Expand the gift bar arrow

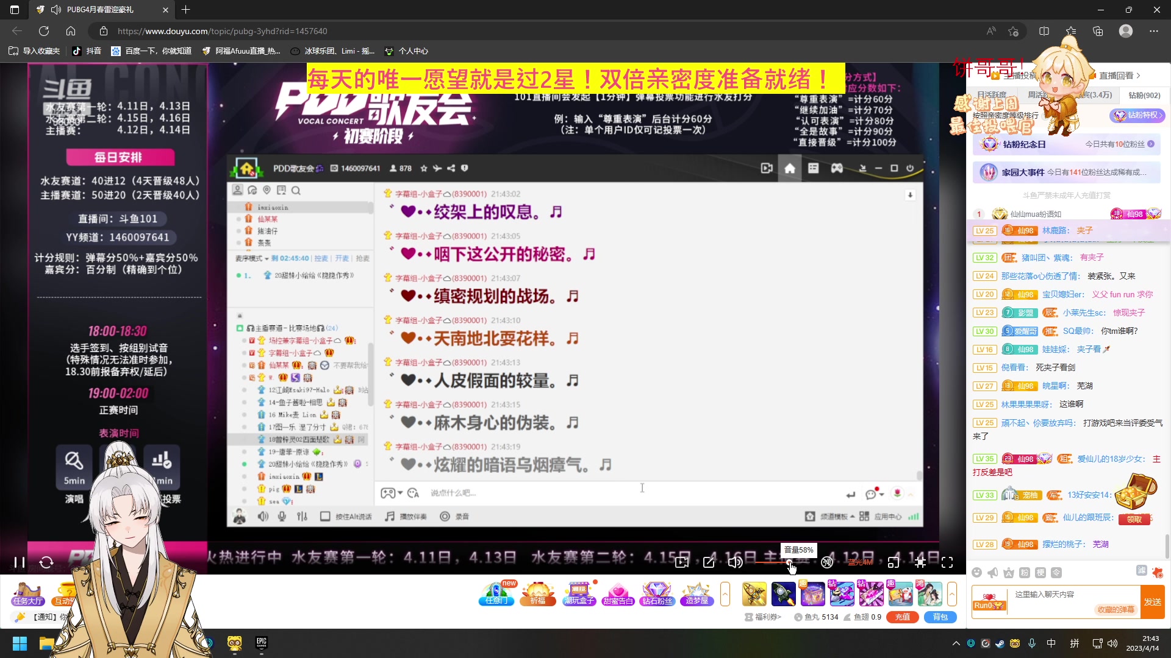coord(952,594)
